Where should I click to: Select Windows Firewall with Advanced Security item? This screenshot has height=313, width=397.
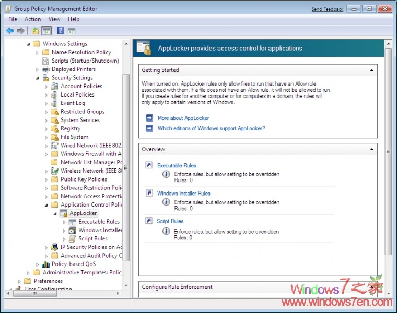[91, 154]
